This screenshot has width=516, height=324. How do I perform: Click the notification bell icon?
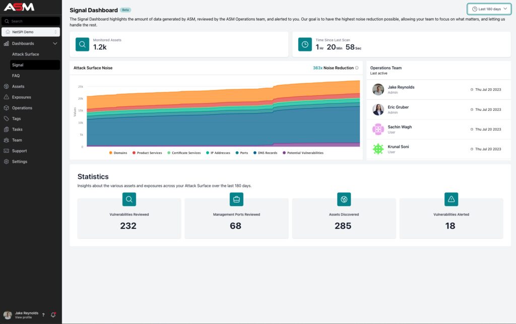[x=53, y=314]
